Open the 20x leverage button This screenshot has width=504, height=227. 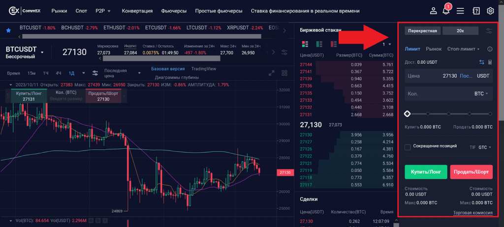click(x=460, y=31)
